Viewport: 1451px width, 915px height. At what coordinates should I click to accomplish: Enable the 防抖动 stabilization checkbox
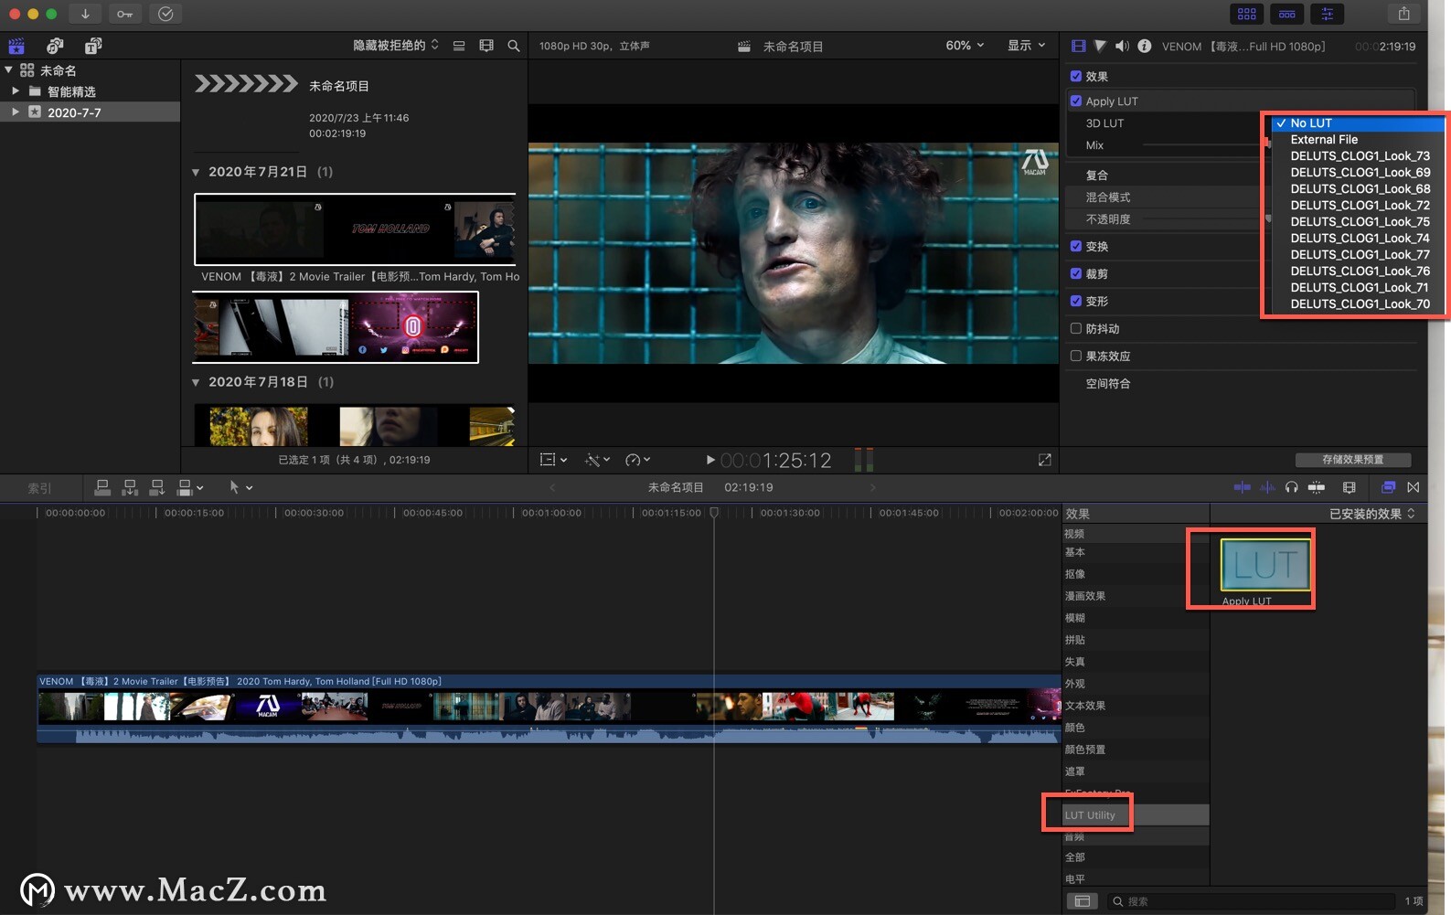[x=1076, y=328]
